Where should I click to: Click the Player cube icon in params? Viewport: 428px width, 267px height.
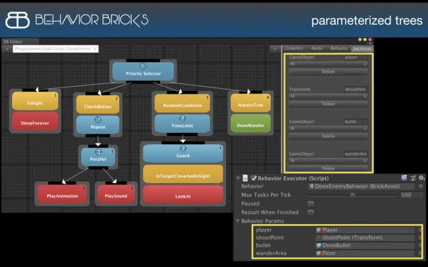point(318,230)
